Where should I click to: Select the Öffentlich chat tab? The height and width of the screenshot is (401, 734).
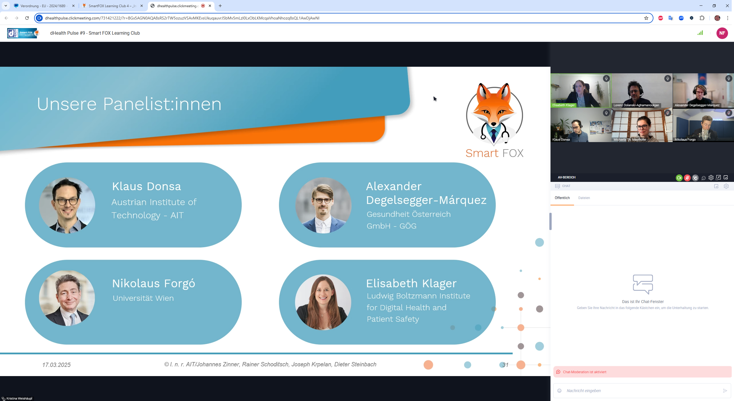coord(562,198)
